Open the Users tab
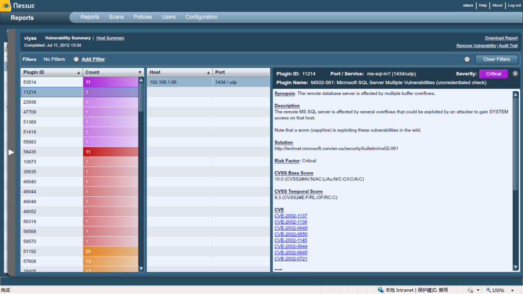Viewport: 523px width, 294px height. pos(168,17)
